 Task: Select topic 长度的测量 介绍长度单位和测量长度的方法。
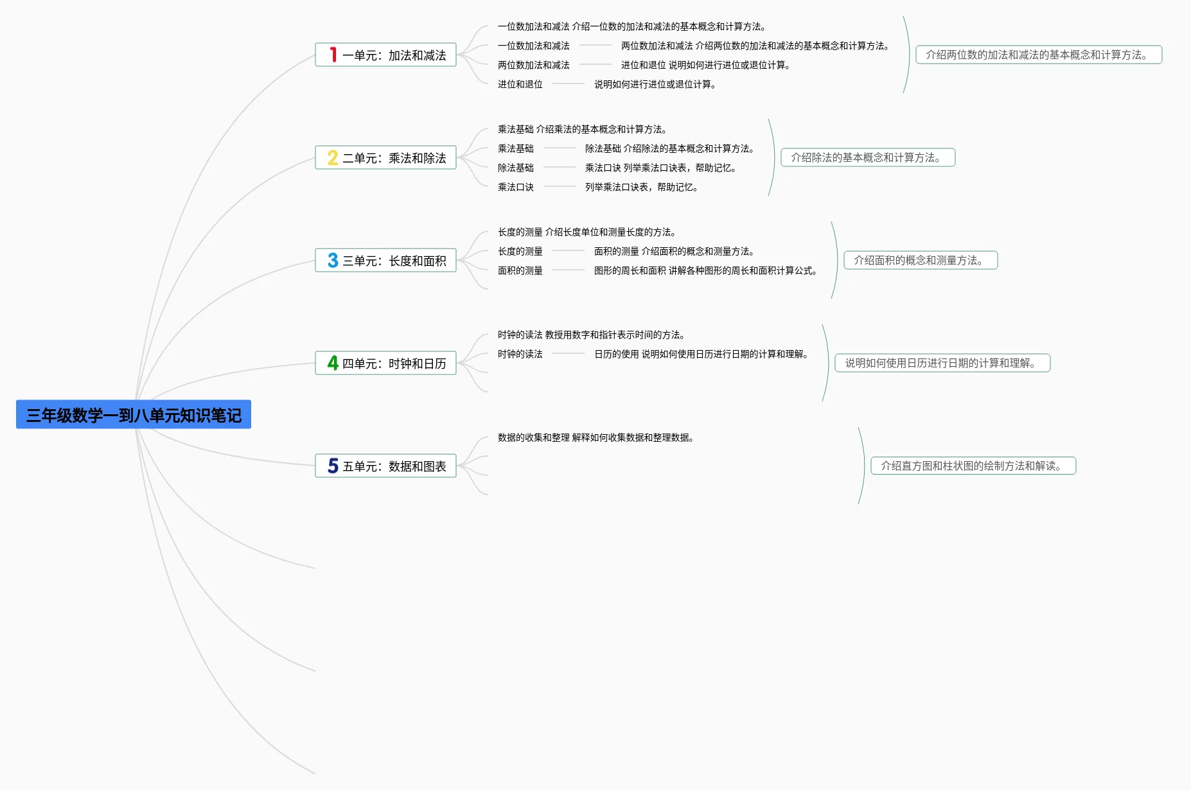587,232
